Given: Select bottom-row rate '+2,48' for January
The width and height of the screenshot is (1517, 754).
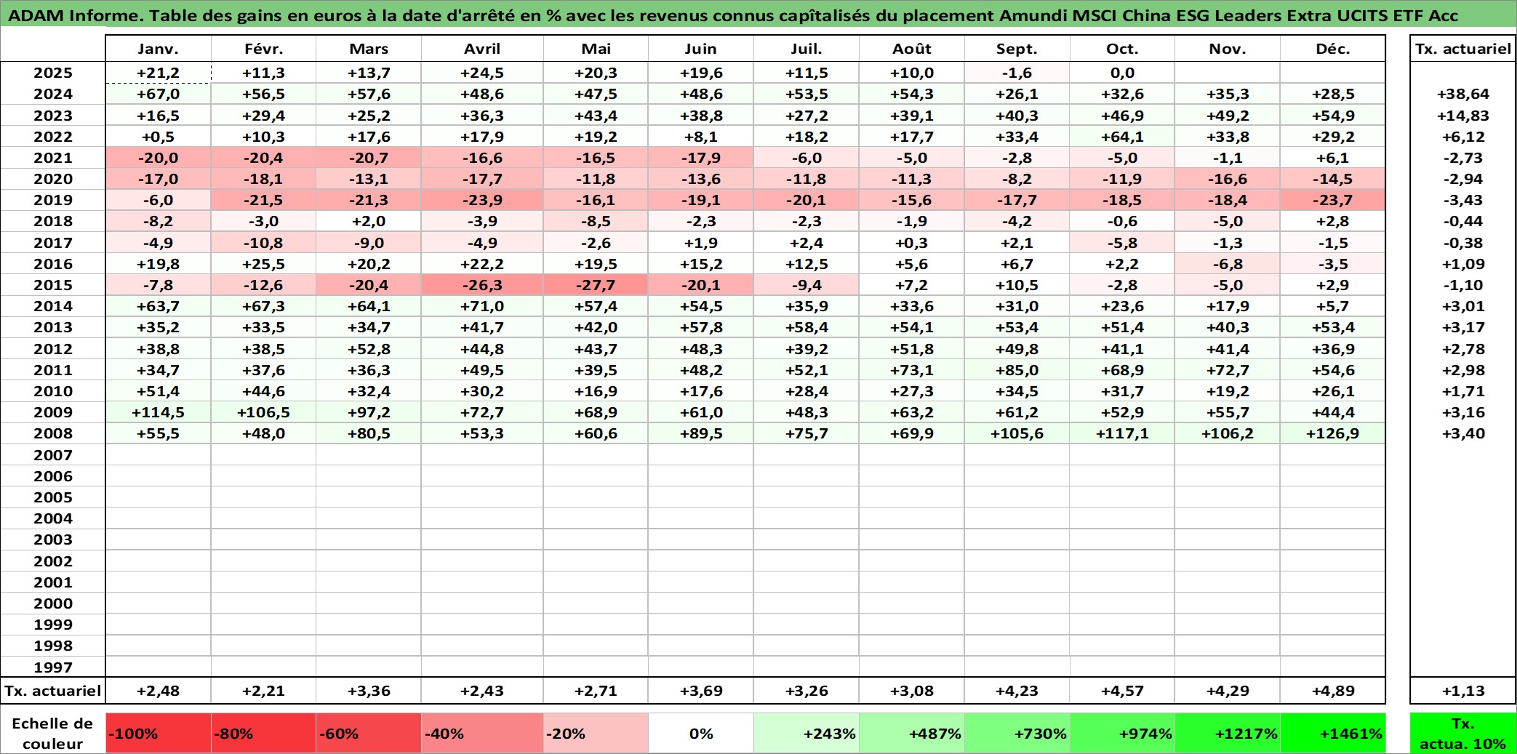Looking at the screenshot, I should [x=158, y=691].
